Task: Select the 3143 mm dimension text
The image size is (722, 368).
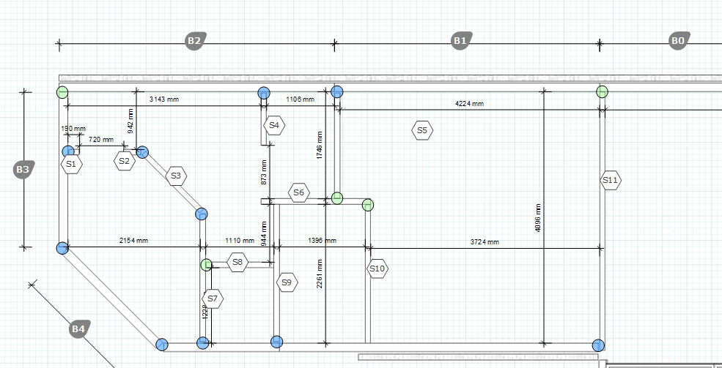Action: pyautogui.click(x=164, y=99)
